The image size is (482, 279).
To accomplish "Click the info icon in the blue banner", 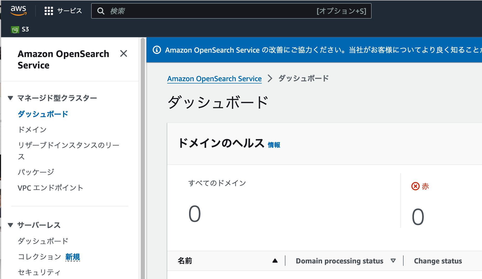I will click(x=157, y=50).
